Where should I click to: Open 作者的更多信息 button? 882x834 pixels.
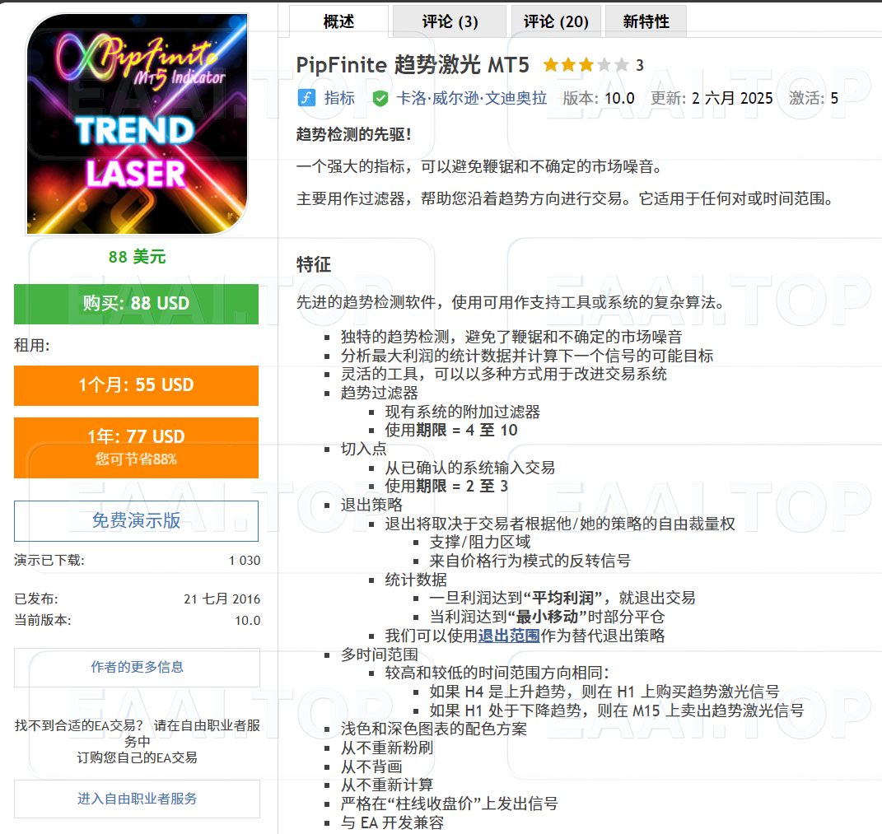137,667
